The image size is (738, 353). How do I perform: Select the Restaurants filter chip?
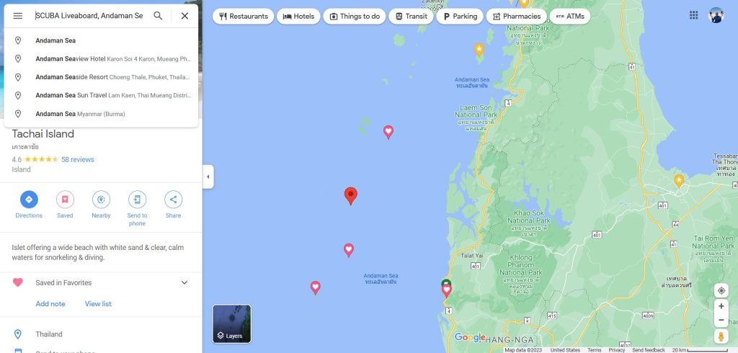(244, 17)
